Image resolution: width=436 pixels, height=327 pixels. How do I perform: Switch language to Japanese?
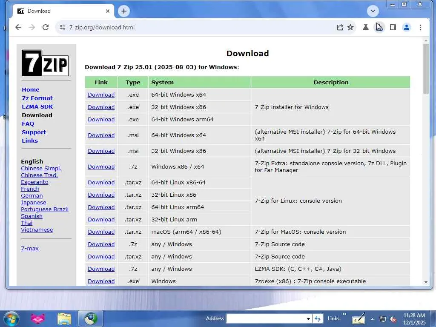click(33, 202)
